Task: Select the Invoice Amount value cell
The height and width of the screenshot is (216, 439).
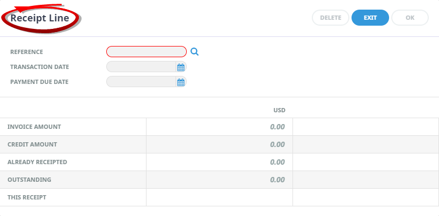Action: pos(219,127)
